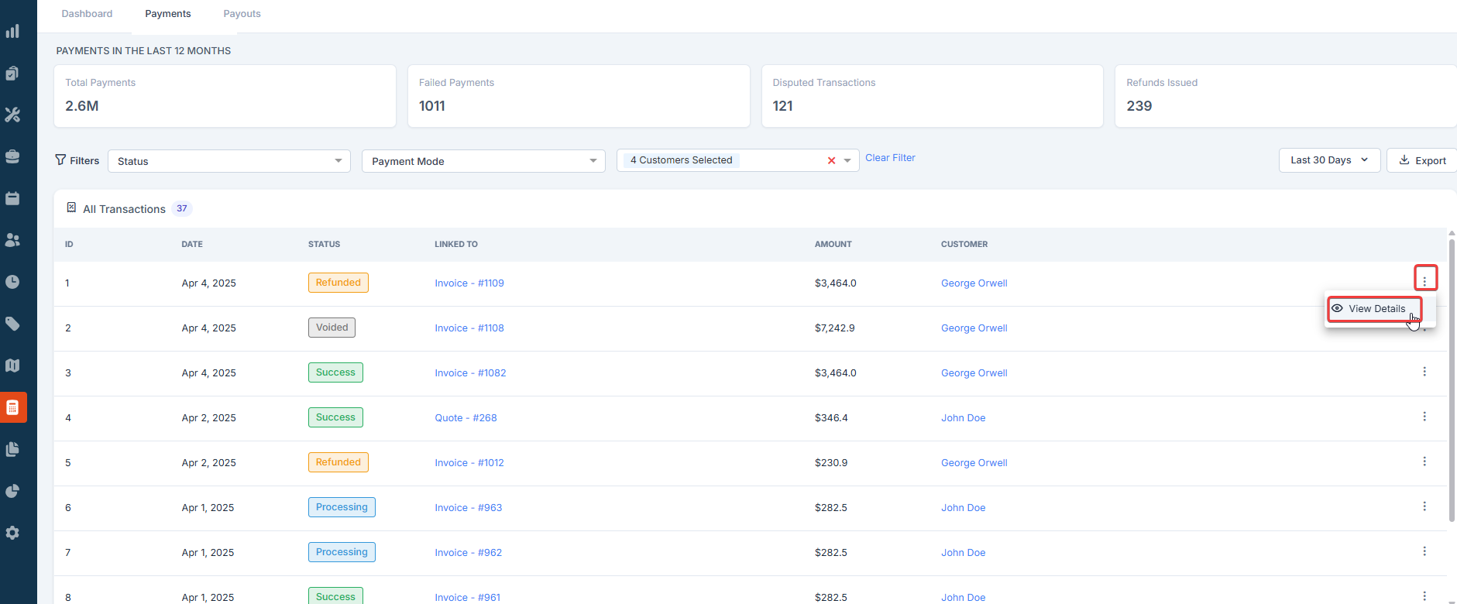1457x604 pixels.
Task: Open the three-dot menu for transaction 5
Action: pos(1424,462)
